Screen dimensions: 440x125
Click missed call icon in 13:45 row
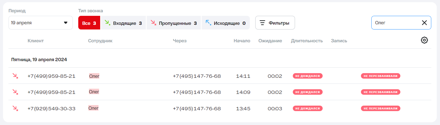pos(15,108)
